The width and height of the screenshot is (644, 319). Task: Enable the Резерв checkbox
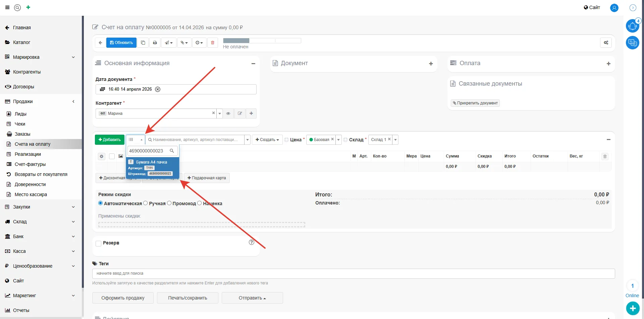pos(99,243)
